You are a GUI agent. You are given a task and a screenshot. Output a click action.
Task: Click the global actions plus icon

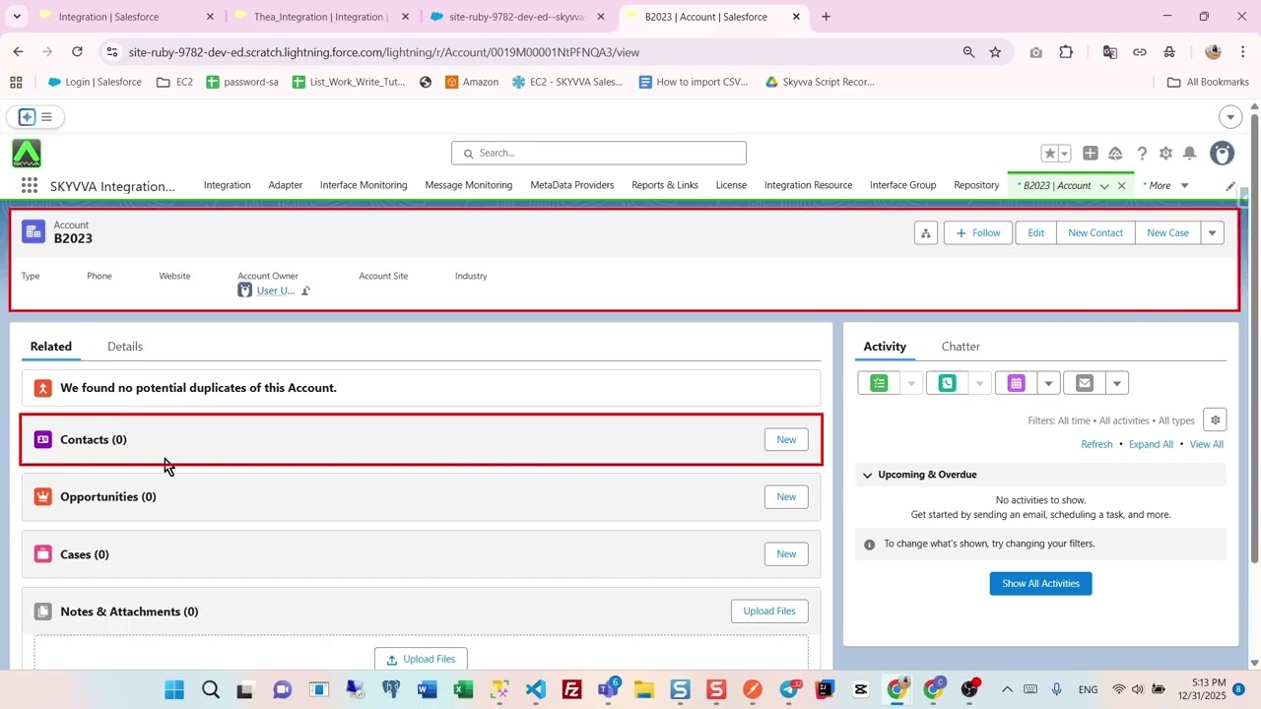click(1090, 153)
